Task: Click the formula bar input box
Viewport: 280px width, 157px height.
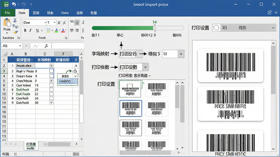Action: [x=68, y=46]
